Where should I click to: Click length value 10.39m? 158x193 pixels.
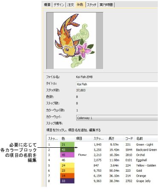[x=115, y=155]
